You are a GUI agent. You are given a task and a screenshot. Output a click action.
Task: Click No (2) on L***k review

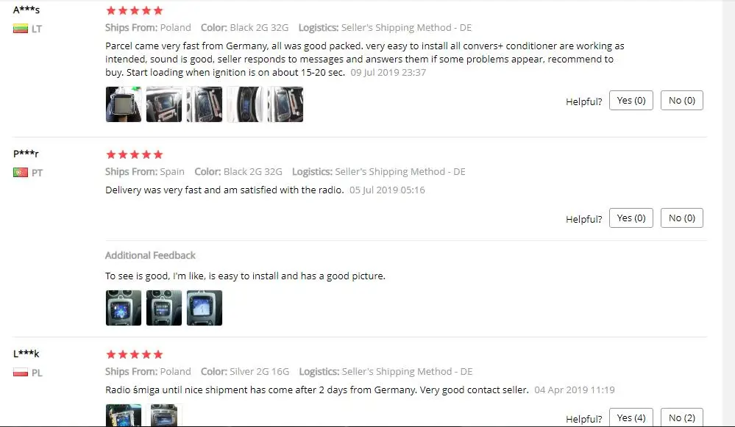pos(681,417)
